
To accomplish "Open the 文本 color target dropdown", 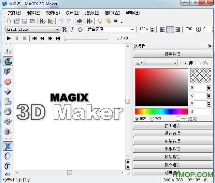I will pos(156,63).
